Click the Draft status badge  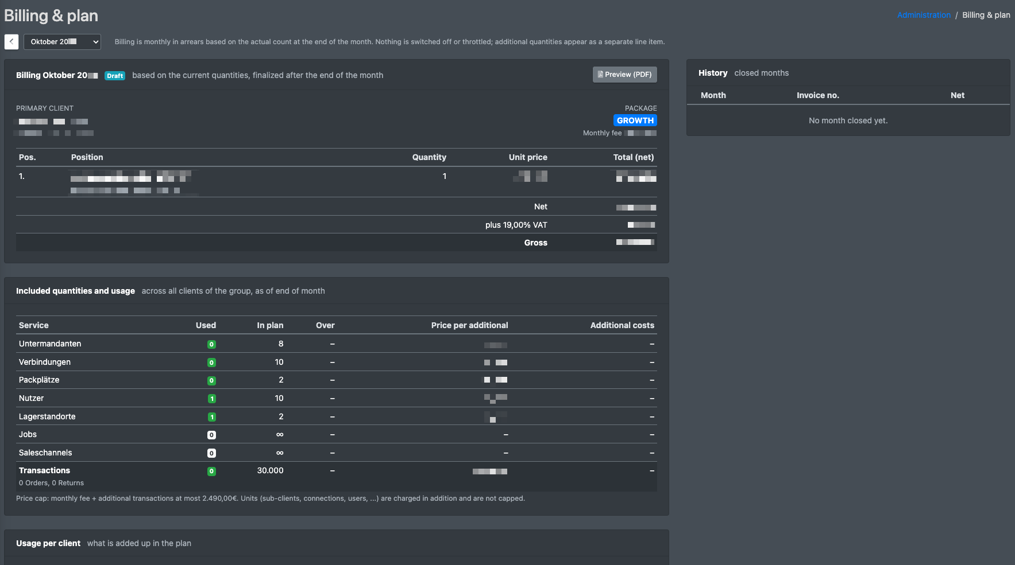(115, 76)
